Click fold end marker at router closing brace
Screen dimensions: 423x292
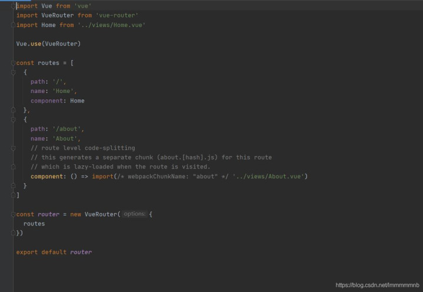click(x=13, y=233)
